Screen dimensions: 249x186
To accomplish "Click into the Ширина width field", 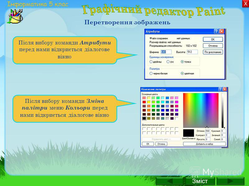I will click(166, 52).
